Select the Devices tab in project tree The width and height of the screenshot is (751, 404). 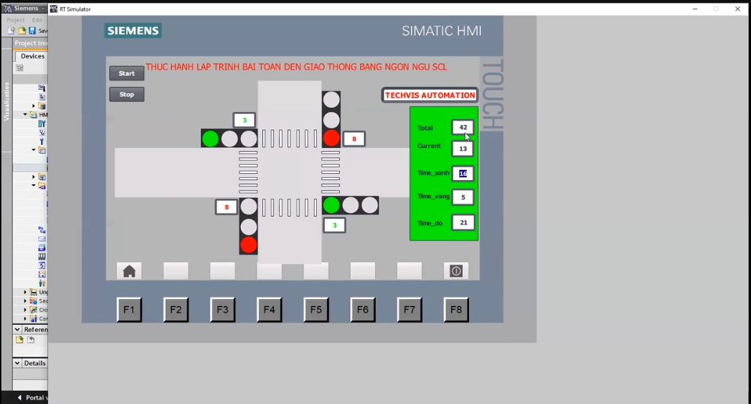click(32, 56)
